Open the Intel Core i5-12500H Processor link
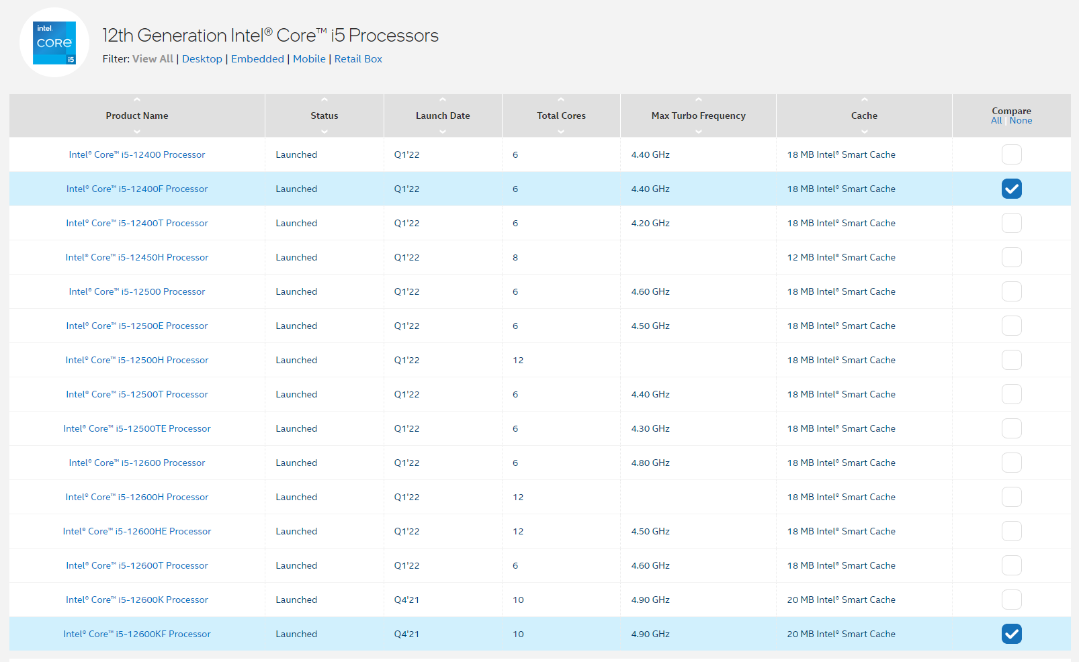 click(137, 360)
